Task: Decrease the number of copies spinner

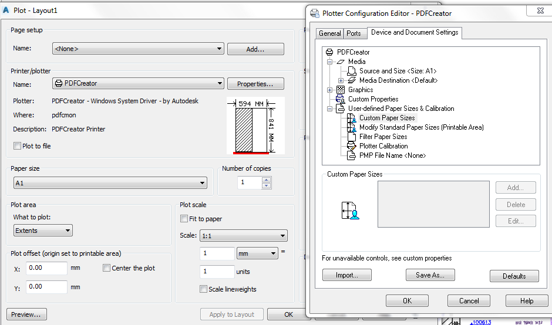Action: (x=267, y=185)
